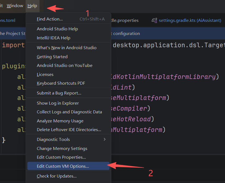Choose What's New in Android Studio
The width and height of the screenshot is (225, 183).
[68, 48]
